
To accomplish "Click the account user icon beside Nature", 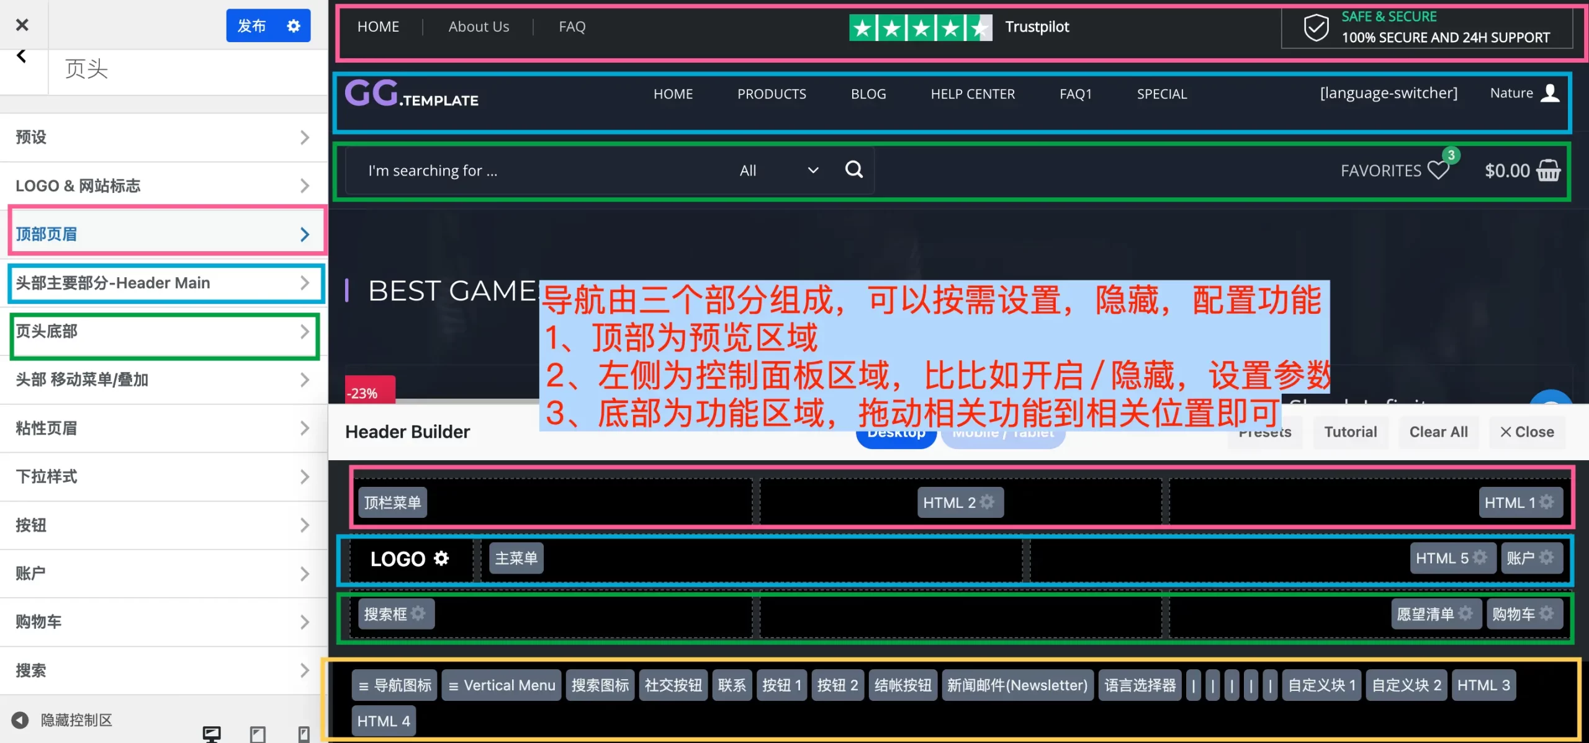I will pos(1550,93).
